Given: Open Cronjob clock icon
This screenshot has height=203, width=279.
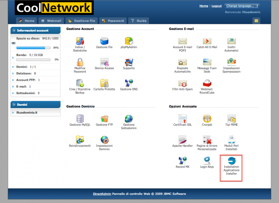Looking at the screenshot, I should click(x=207, y=119).
